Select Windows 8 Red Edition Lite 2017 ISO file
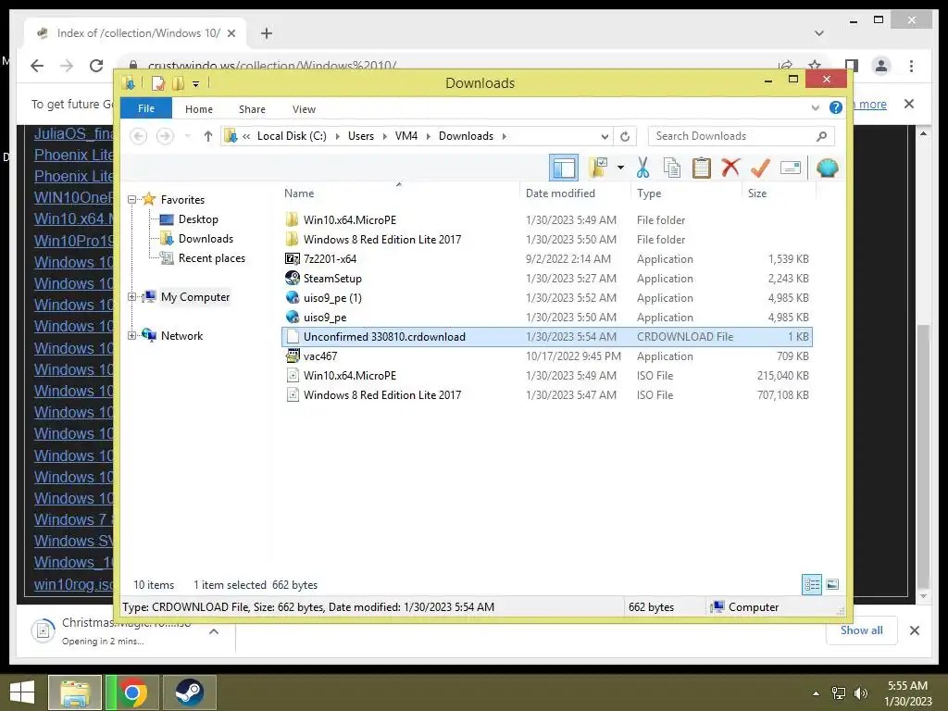The image size is (948, 711). click(382, 394)
